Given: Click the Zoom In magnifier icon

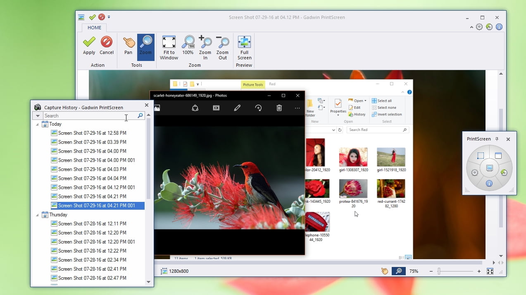Looking at the screenshot, I should 205,47.
